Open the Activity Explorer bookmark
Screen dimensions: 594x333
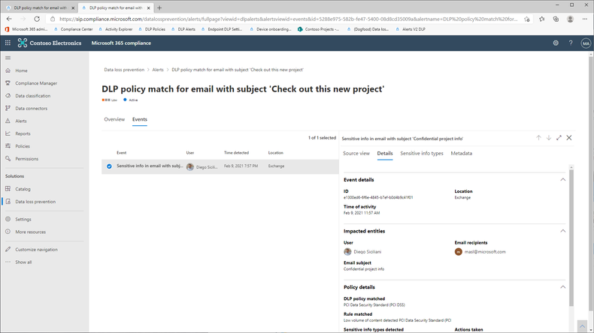pos(116,29)
